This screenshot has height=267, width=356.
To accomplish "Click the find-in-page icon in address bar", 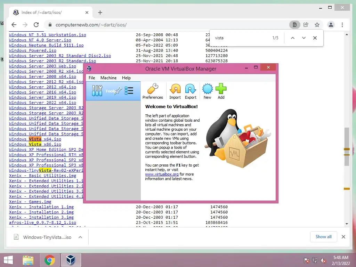I will [x=295, y=25].
